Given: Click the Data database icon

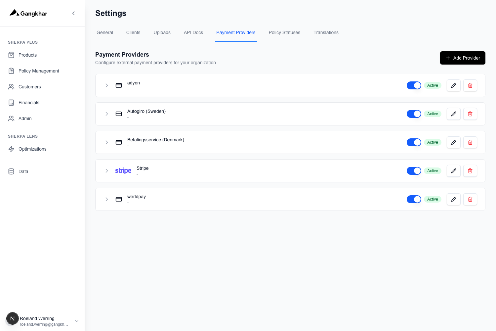Looking at the screenshot, I should click(x=11, y=171).
